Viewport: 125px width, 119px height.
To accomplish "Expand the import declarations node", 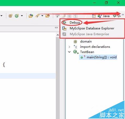I will [x=69, y=47].
